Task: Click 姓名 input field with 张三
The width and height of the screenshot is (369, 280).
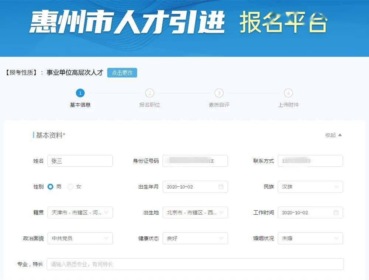Action: pos(80,161)
